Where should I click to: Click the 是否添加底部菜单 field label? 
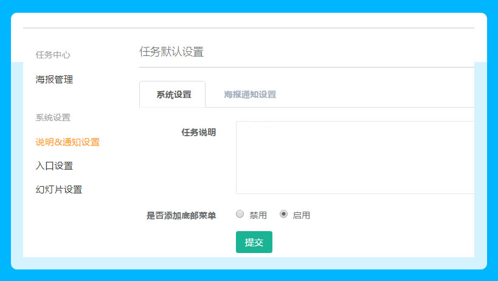click(x=181, y=215)
